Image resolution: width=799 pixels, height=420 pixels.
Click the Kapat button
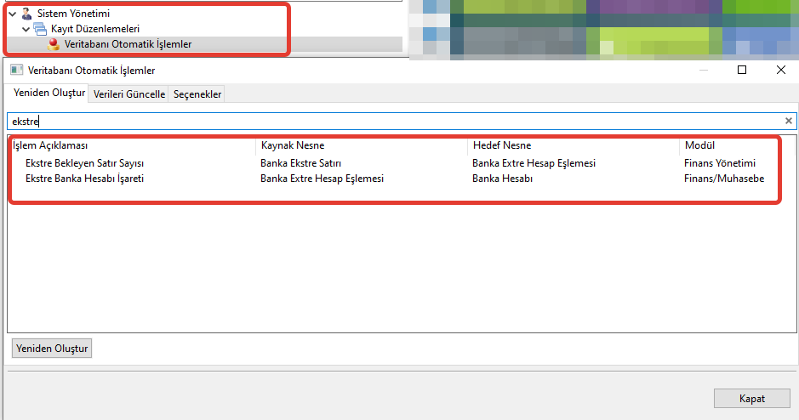[752, 398]
